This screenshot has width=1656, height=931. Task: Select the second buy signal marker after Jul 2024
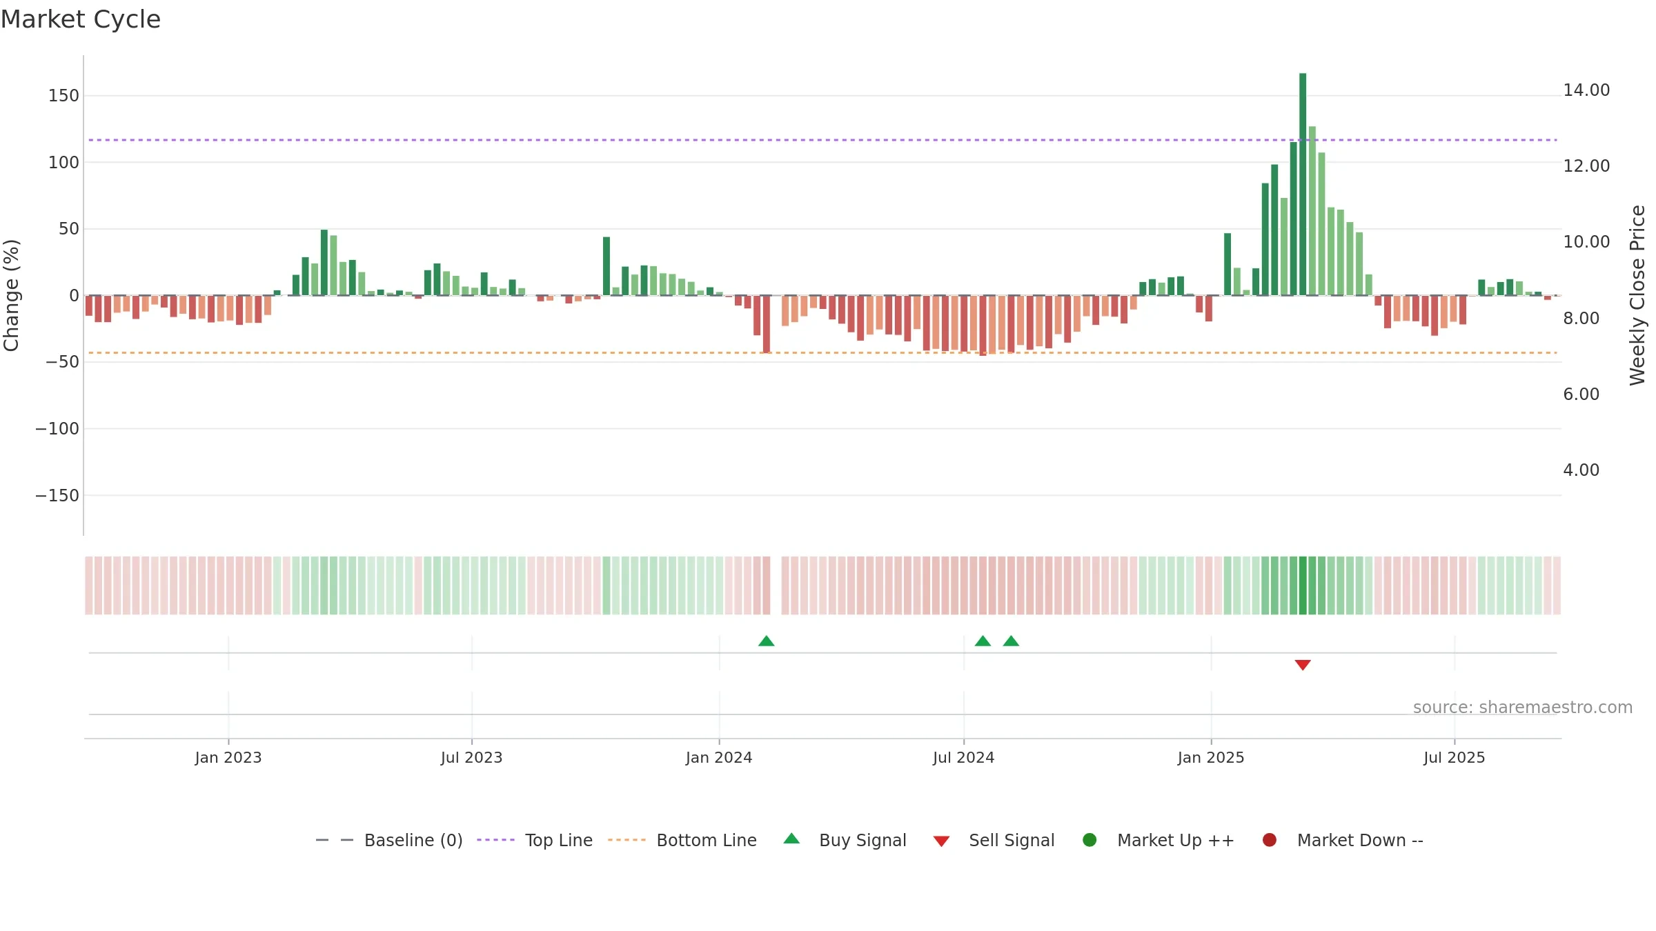click(x=1011, y=641)
